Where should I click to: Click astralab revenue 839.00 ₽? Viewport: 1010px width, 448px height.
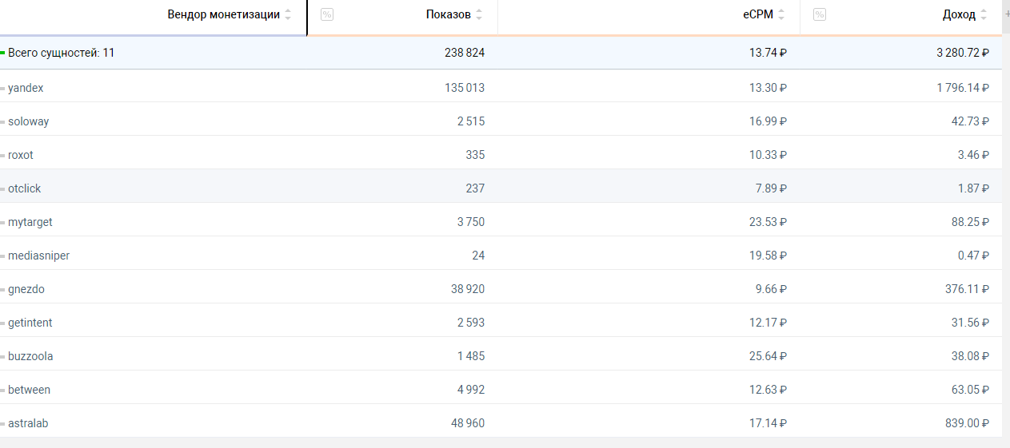tap(967, 423)
